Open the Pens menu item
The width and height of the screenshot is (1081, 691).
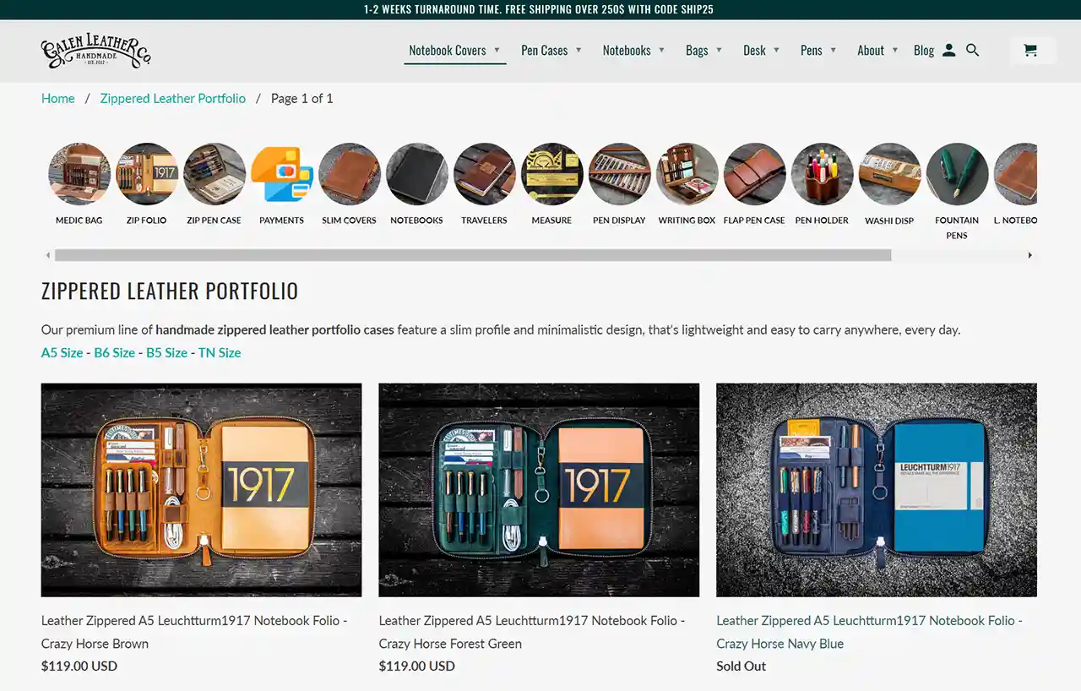[x=812, y=51]
